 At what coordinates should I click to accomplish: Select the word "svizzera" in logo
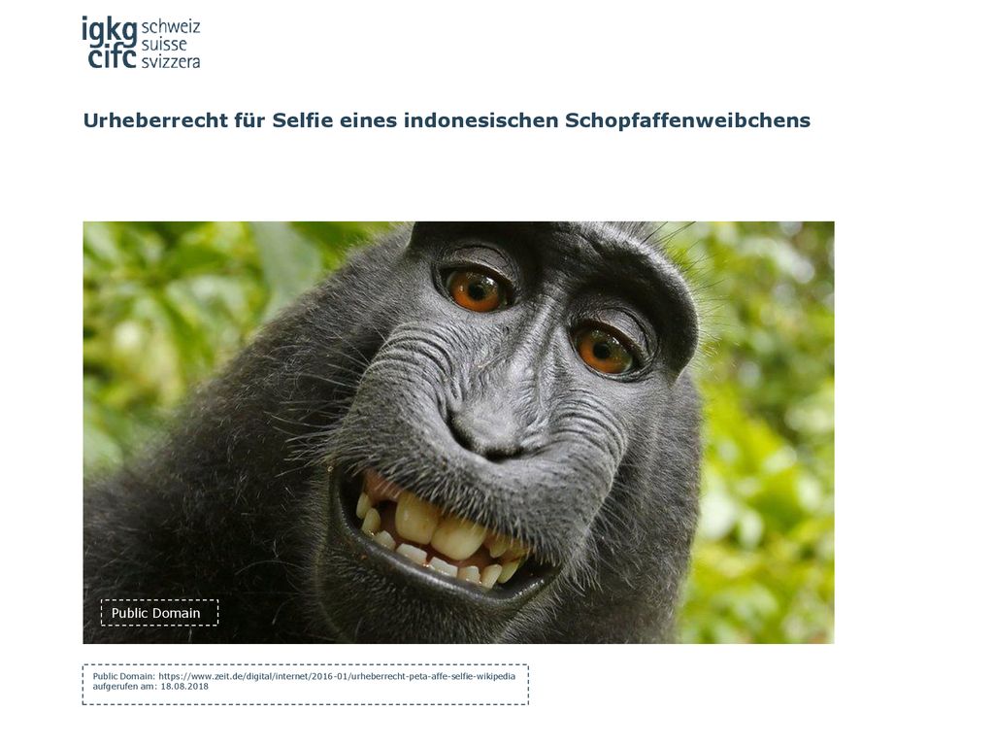171,61
